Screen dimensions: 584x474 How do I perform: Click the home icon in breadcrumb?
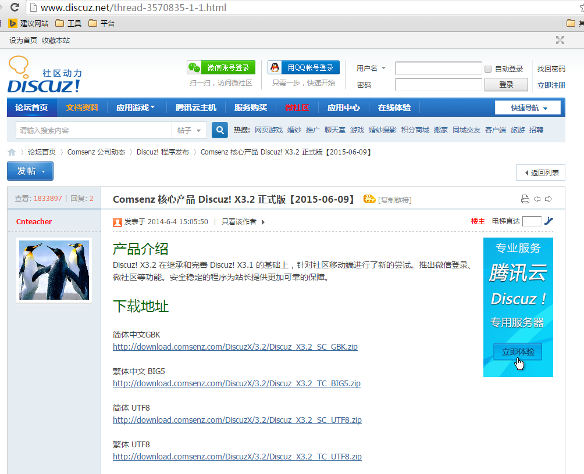tap(12, 152)
